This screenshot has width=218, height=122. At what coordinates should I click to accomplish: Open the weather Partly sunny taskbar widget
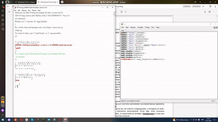point(181,120)
